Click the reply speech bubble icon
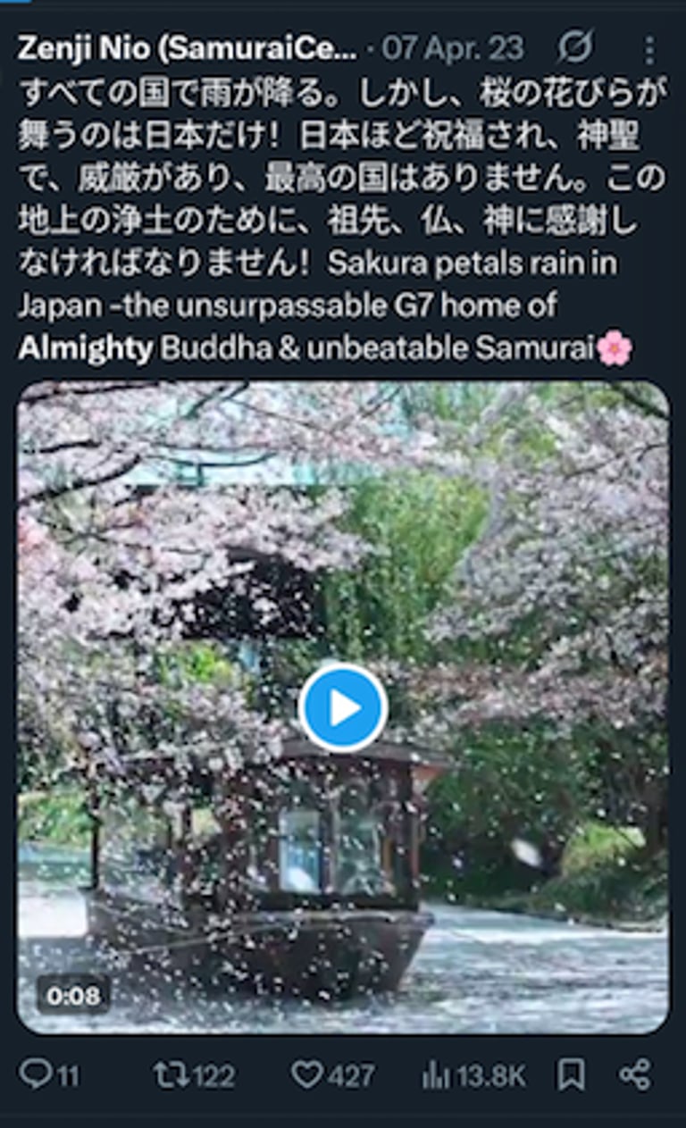 point(36,1074)
